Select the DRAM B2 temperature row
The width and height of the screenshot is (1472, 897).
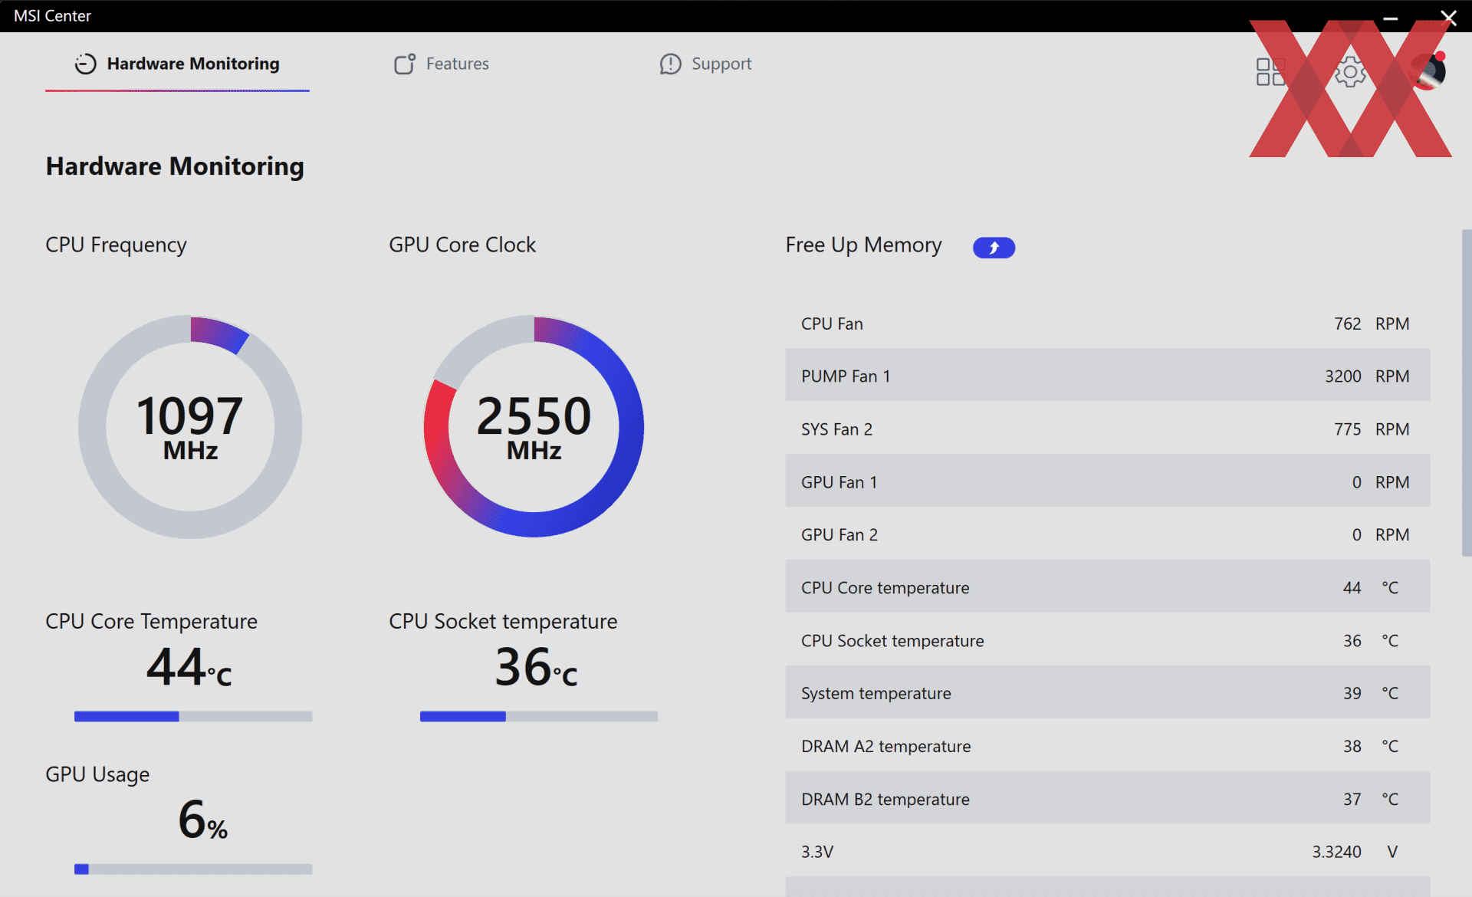pyautogui.click(x=1107, y=799)
